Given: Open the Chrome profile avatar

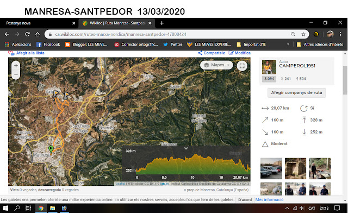Looking at the screenshot, I should (330, 34).
